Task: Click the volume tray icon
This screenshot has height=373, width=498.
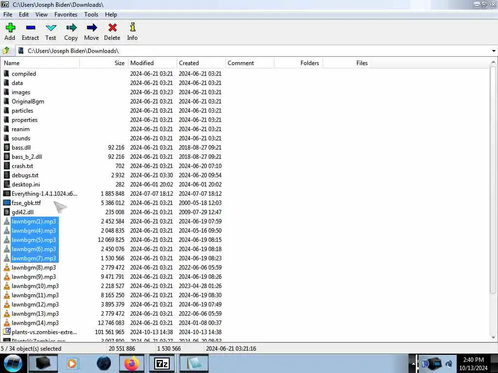Action: click(x=449, y=363)
